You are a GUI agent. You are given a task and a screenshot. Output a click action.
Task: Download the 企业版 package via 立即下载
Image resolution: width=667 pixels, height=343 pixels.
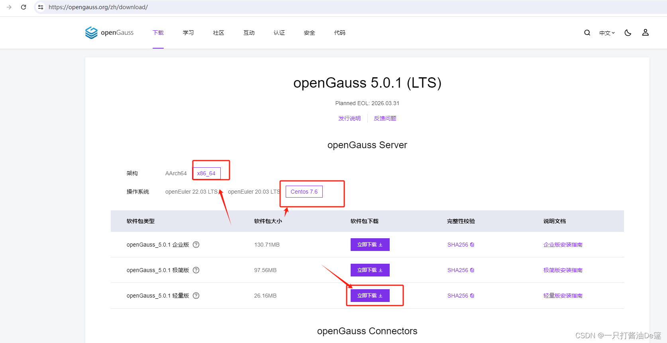[370, 245]
